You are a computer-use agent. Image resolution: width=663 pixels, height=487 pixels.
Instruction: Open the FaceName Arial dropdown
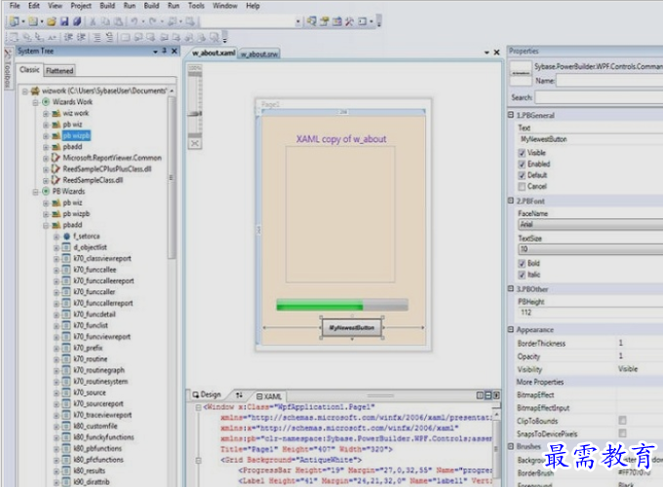point(590,224)
